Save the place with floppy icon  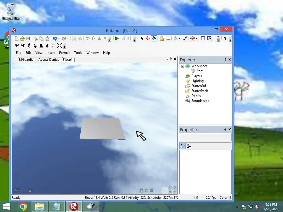28,38
